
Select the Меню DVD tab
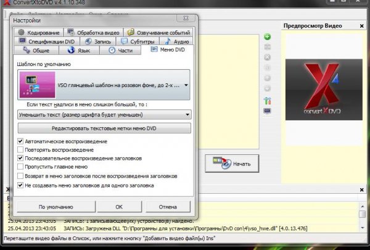pyautogui.click(x=167, y=49)
